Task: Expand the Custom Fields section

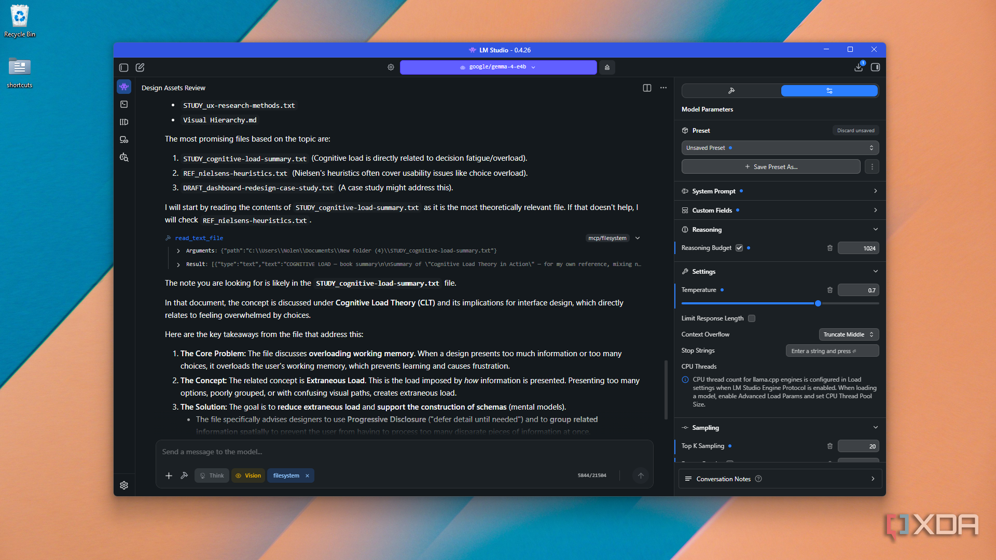Action: [780, 210]
